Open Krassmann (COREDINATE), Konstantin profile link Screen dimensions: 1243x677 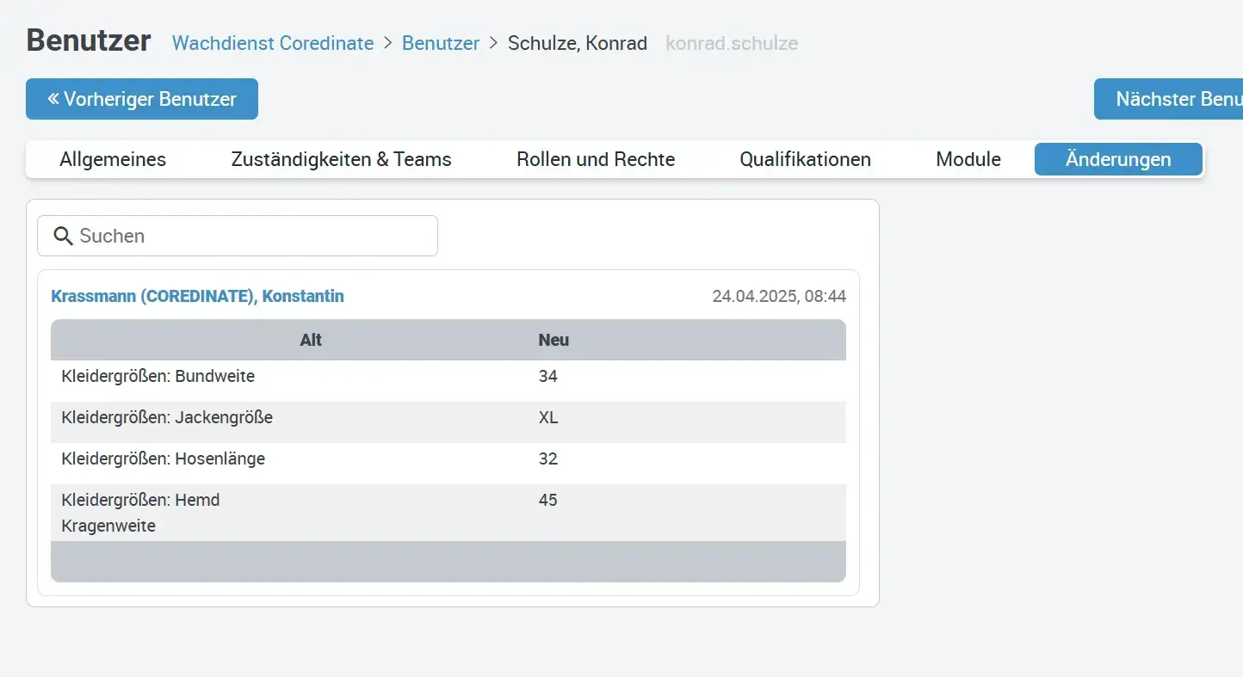(197, 296)
